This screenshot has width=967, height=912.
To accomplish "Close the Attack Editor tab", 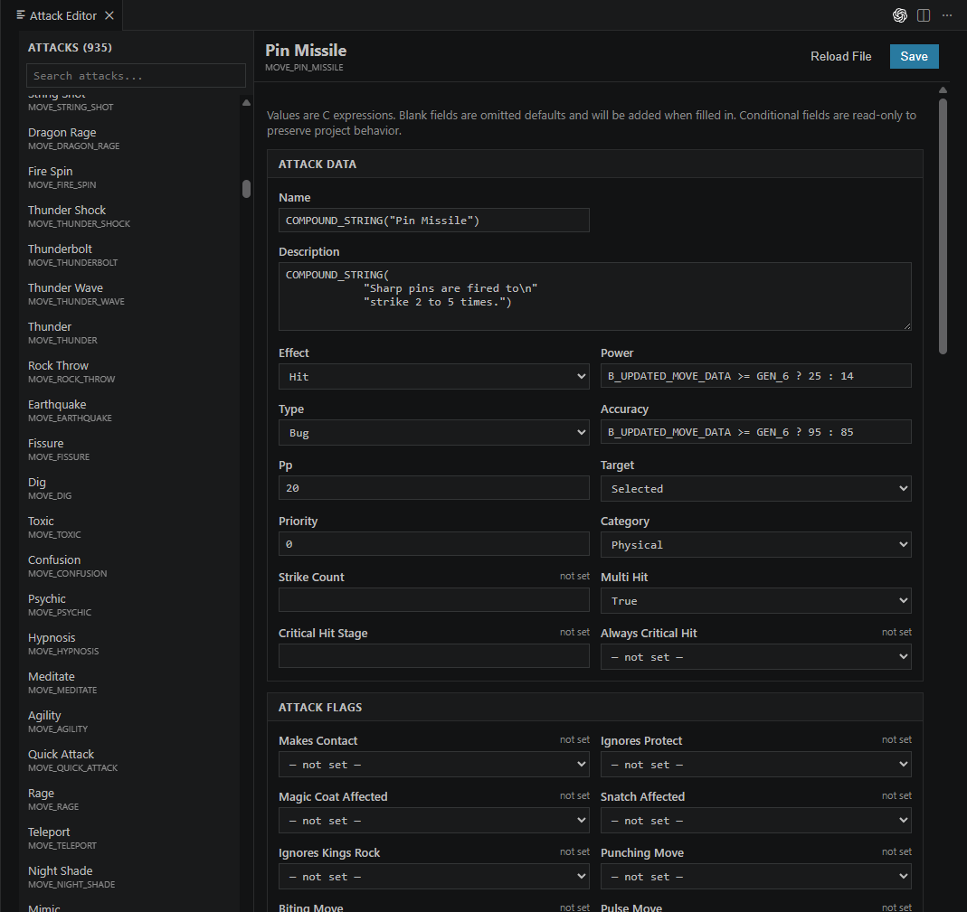I will 109,15.
